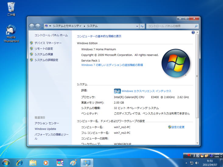223x167 pixels.
Task: Click the 2.00 GB RAM value
Action: click(x=119, y=103)
